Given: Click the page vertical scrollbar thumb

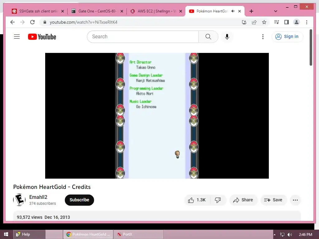Looking at the screenshot, I should coord(311,48).
